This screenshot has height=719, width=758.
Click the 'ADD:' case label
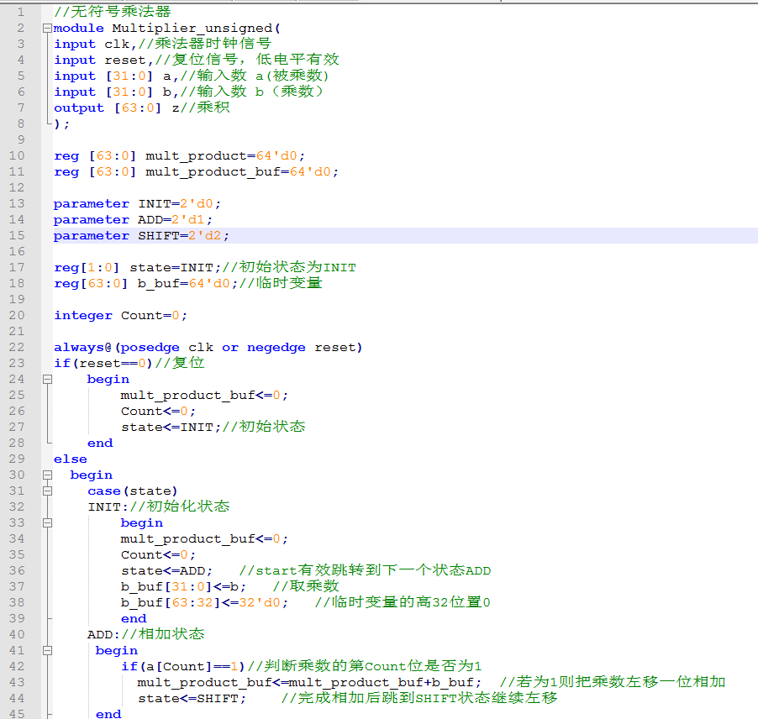coord(103,634)
